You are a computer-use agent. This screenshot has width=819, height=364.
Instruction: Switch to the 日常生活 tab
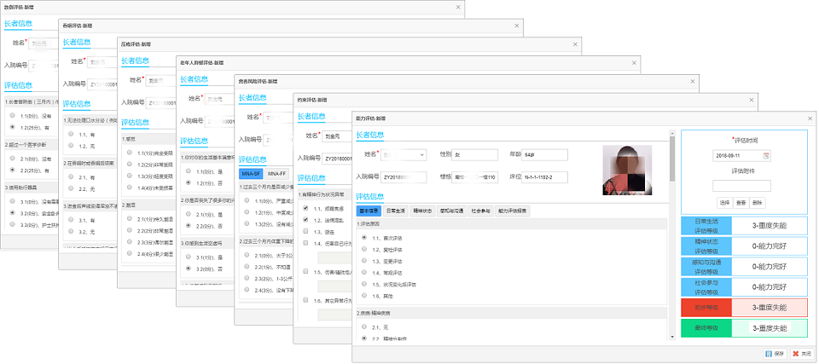(x=396, y=211)
